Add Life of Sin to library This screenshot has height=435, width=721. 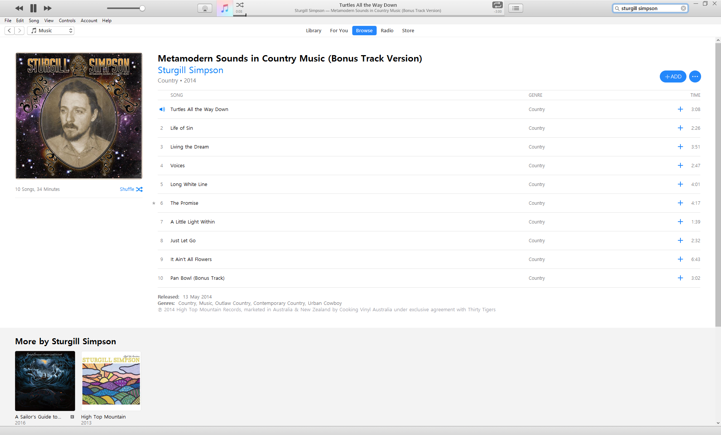[x=680, y=128]
